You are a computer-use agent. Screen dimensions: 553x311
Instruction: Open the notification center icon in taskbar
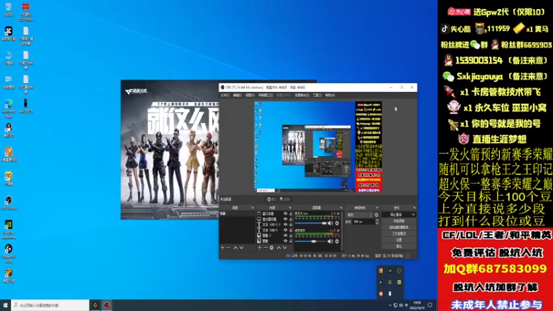(x=429, y=305)
